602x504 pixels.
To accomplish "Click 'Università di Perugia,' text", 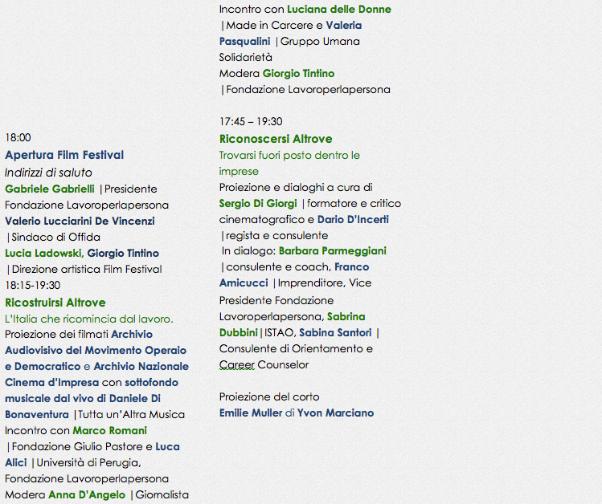I will (x=88, y=463).
